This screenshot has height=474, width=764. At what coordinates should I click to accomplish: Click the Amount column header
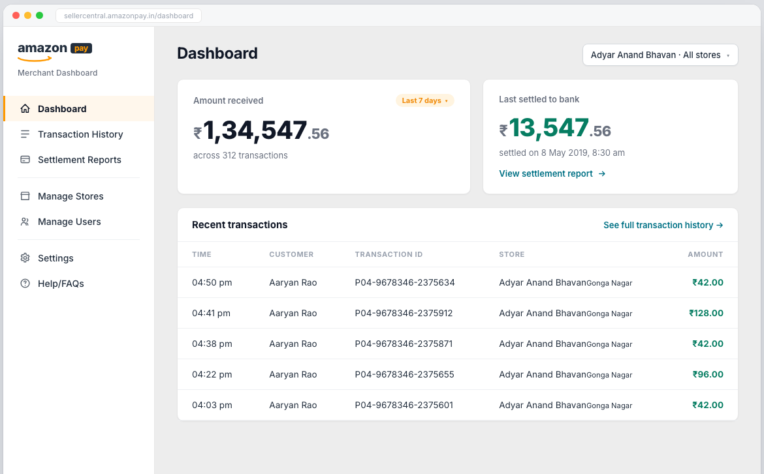point(705,254)
